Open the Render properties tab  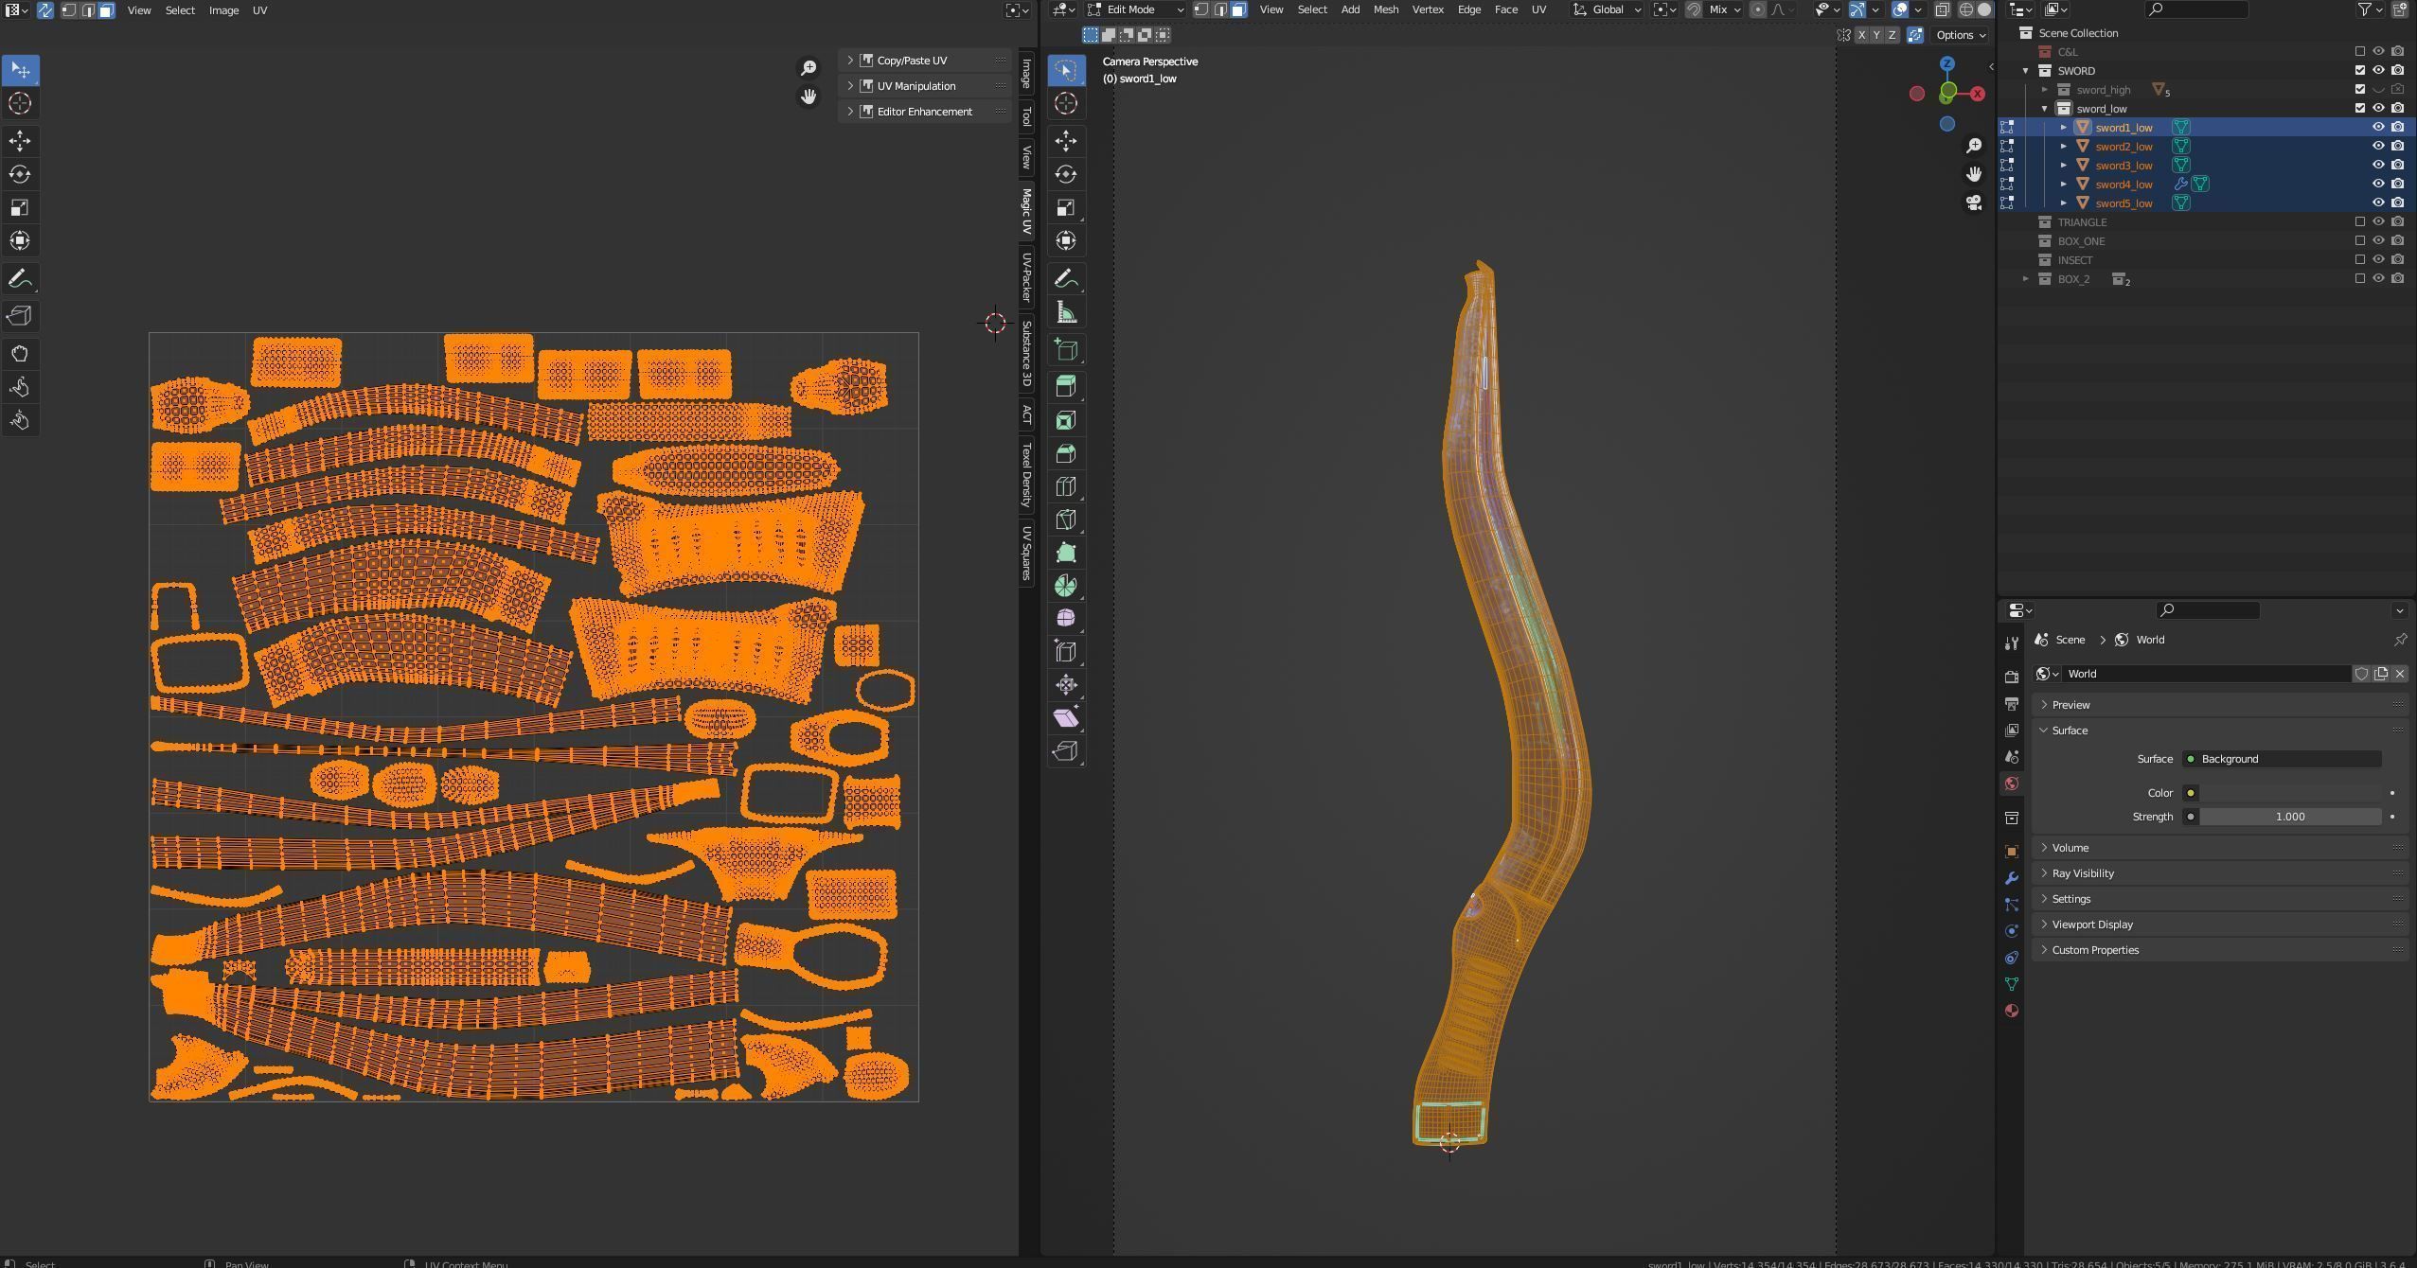(x=2012, y=678)
